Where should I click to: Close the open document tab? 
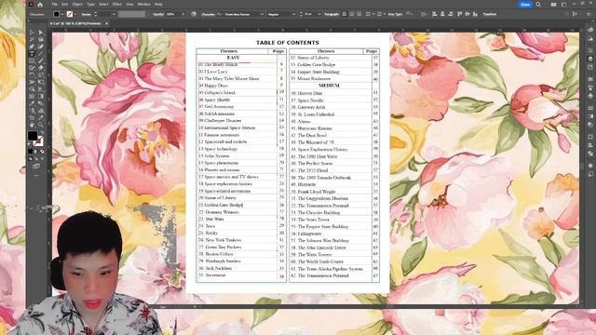[106, 23]
